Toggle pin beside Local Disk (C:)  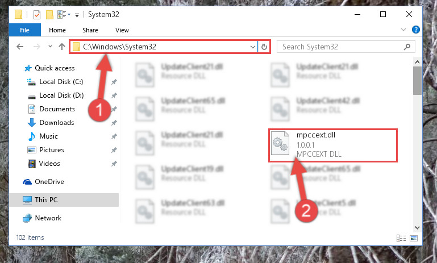pos(114,82)
